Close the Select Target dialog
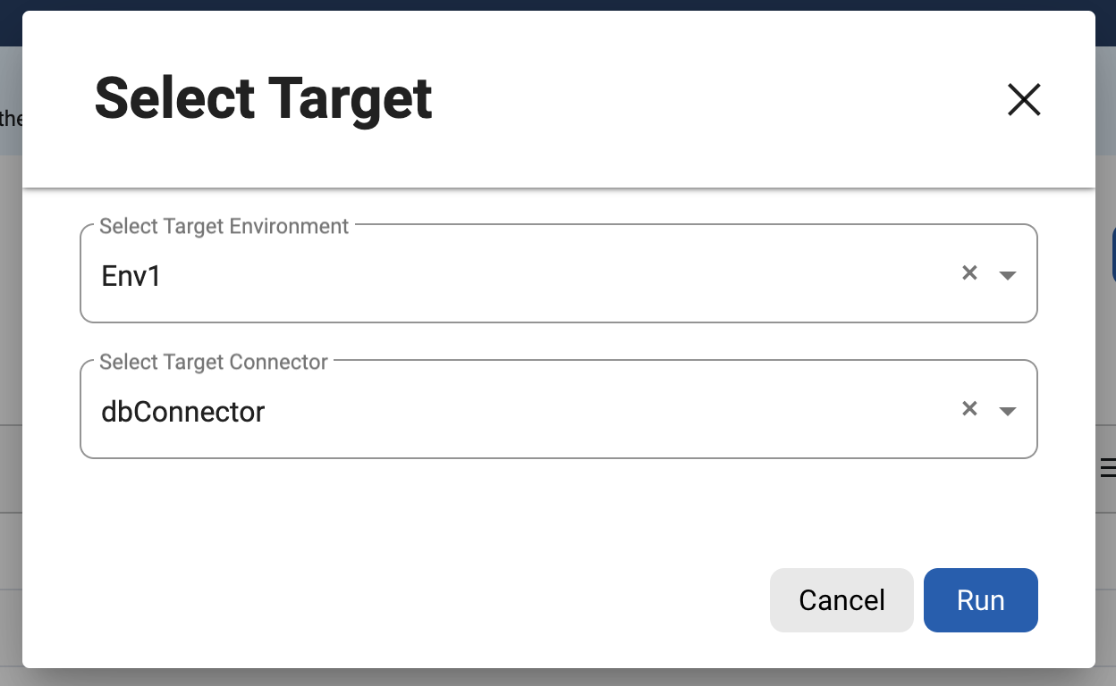 point(1024,100)
